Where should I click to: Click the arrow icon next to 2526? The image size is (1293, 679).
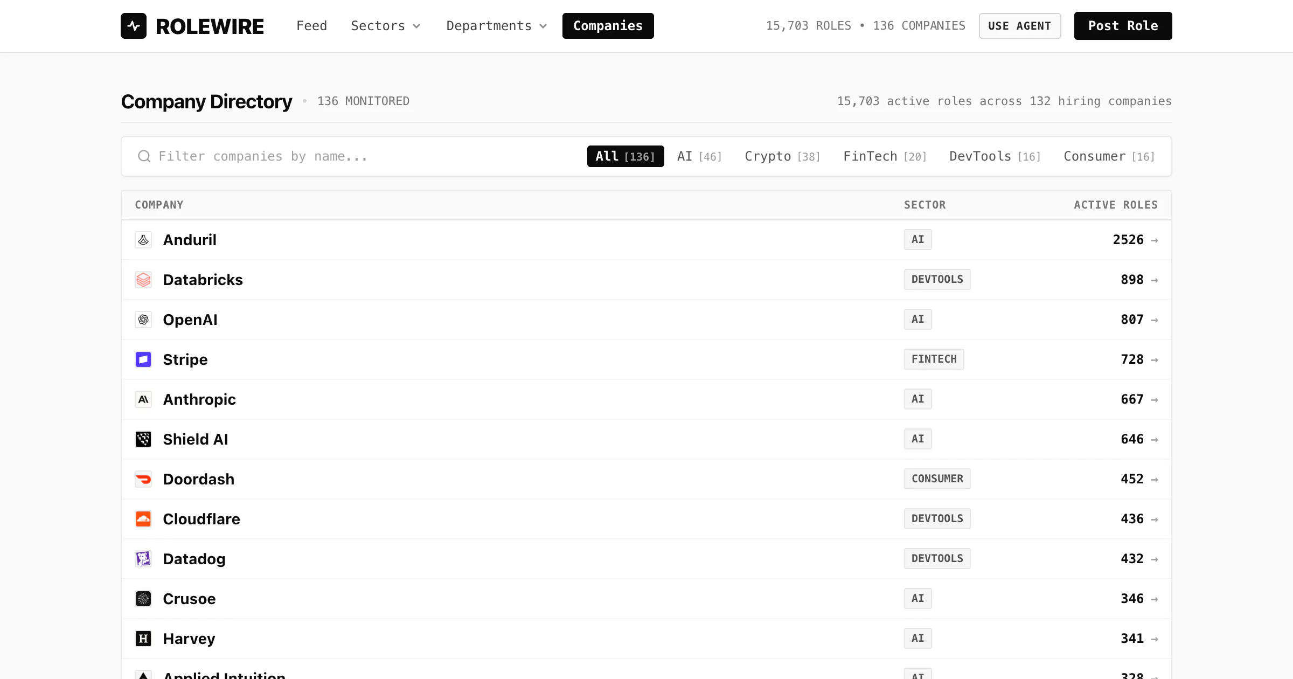(x=1154, y=240)
